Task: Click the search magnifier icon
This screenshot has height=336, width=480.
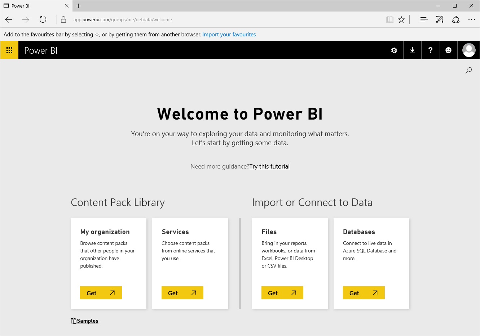Action: tap(468, 71)
